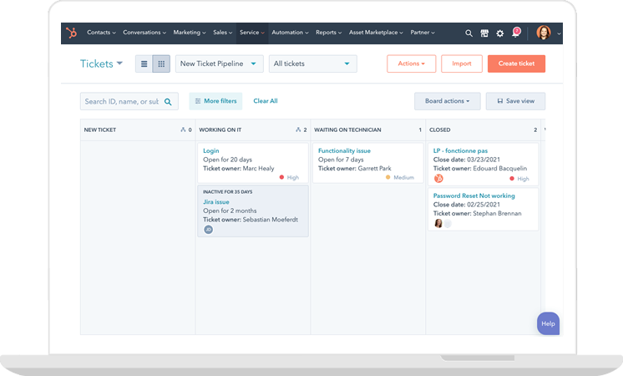623x376 pixels.
Task: Click the HubSpot icon on LP - fonctionne pas card
Action: [x=438, y=178]
